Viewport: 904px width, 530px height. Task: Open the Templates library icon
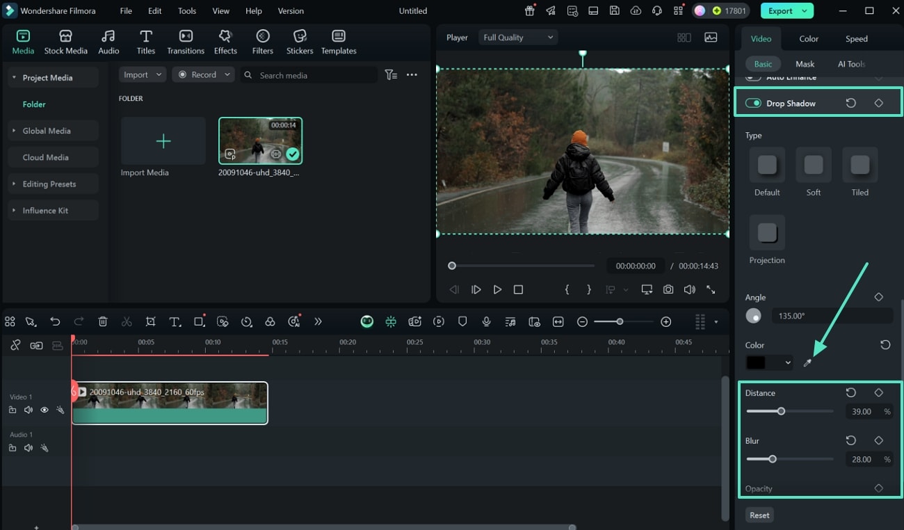[x=339, y=42]
